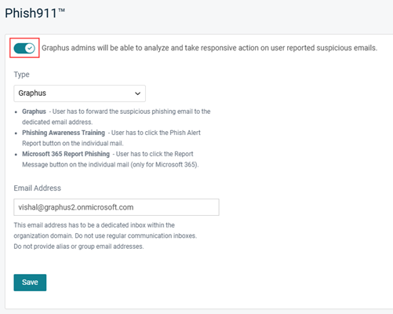Click the bold Graphus bullet term
Screen dimensions: 393x314
pyautogui.click(x=34, y=111)
